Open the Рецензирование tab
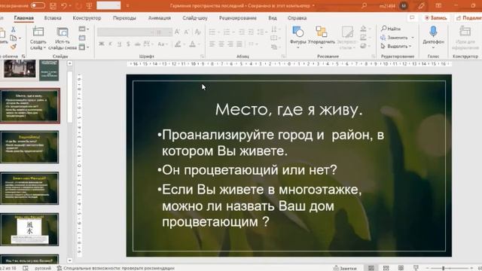The image size is (482, 271). point(238,18)
